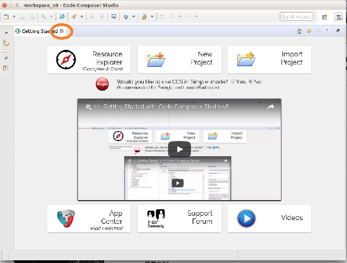Viewport: 347px width, 263px height.
Task: Click the teal Search magnifier icon
Action: 62,17
